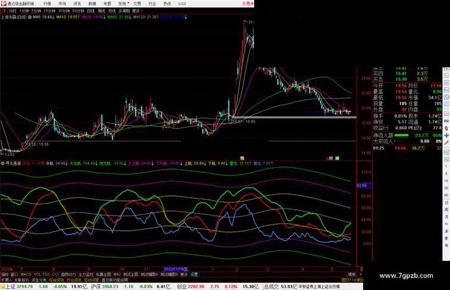450x290 pixels.
Task: Open the 热点 menu
Action: tap(167, 4)
